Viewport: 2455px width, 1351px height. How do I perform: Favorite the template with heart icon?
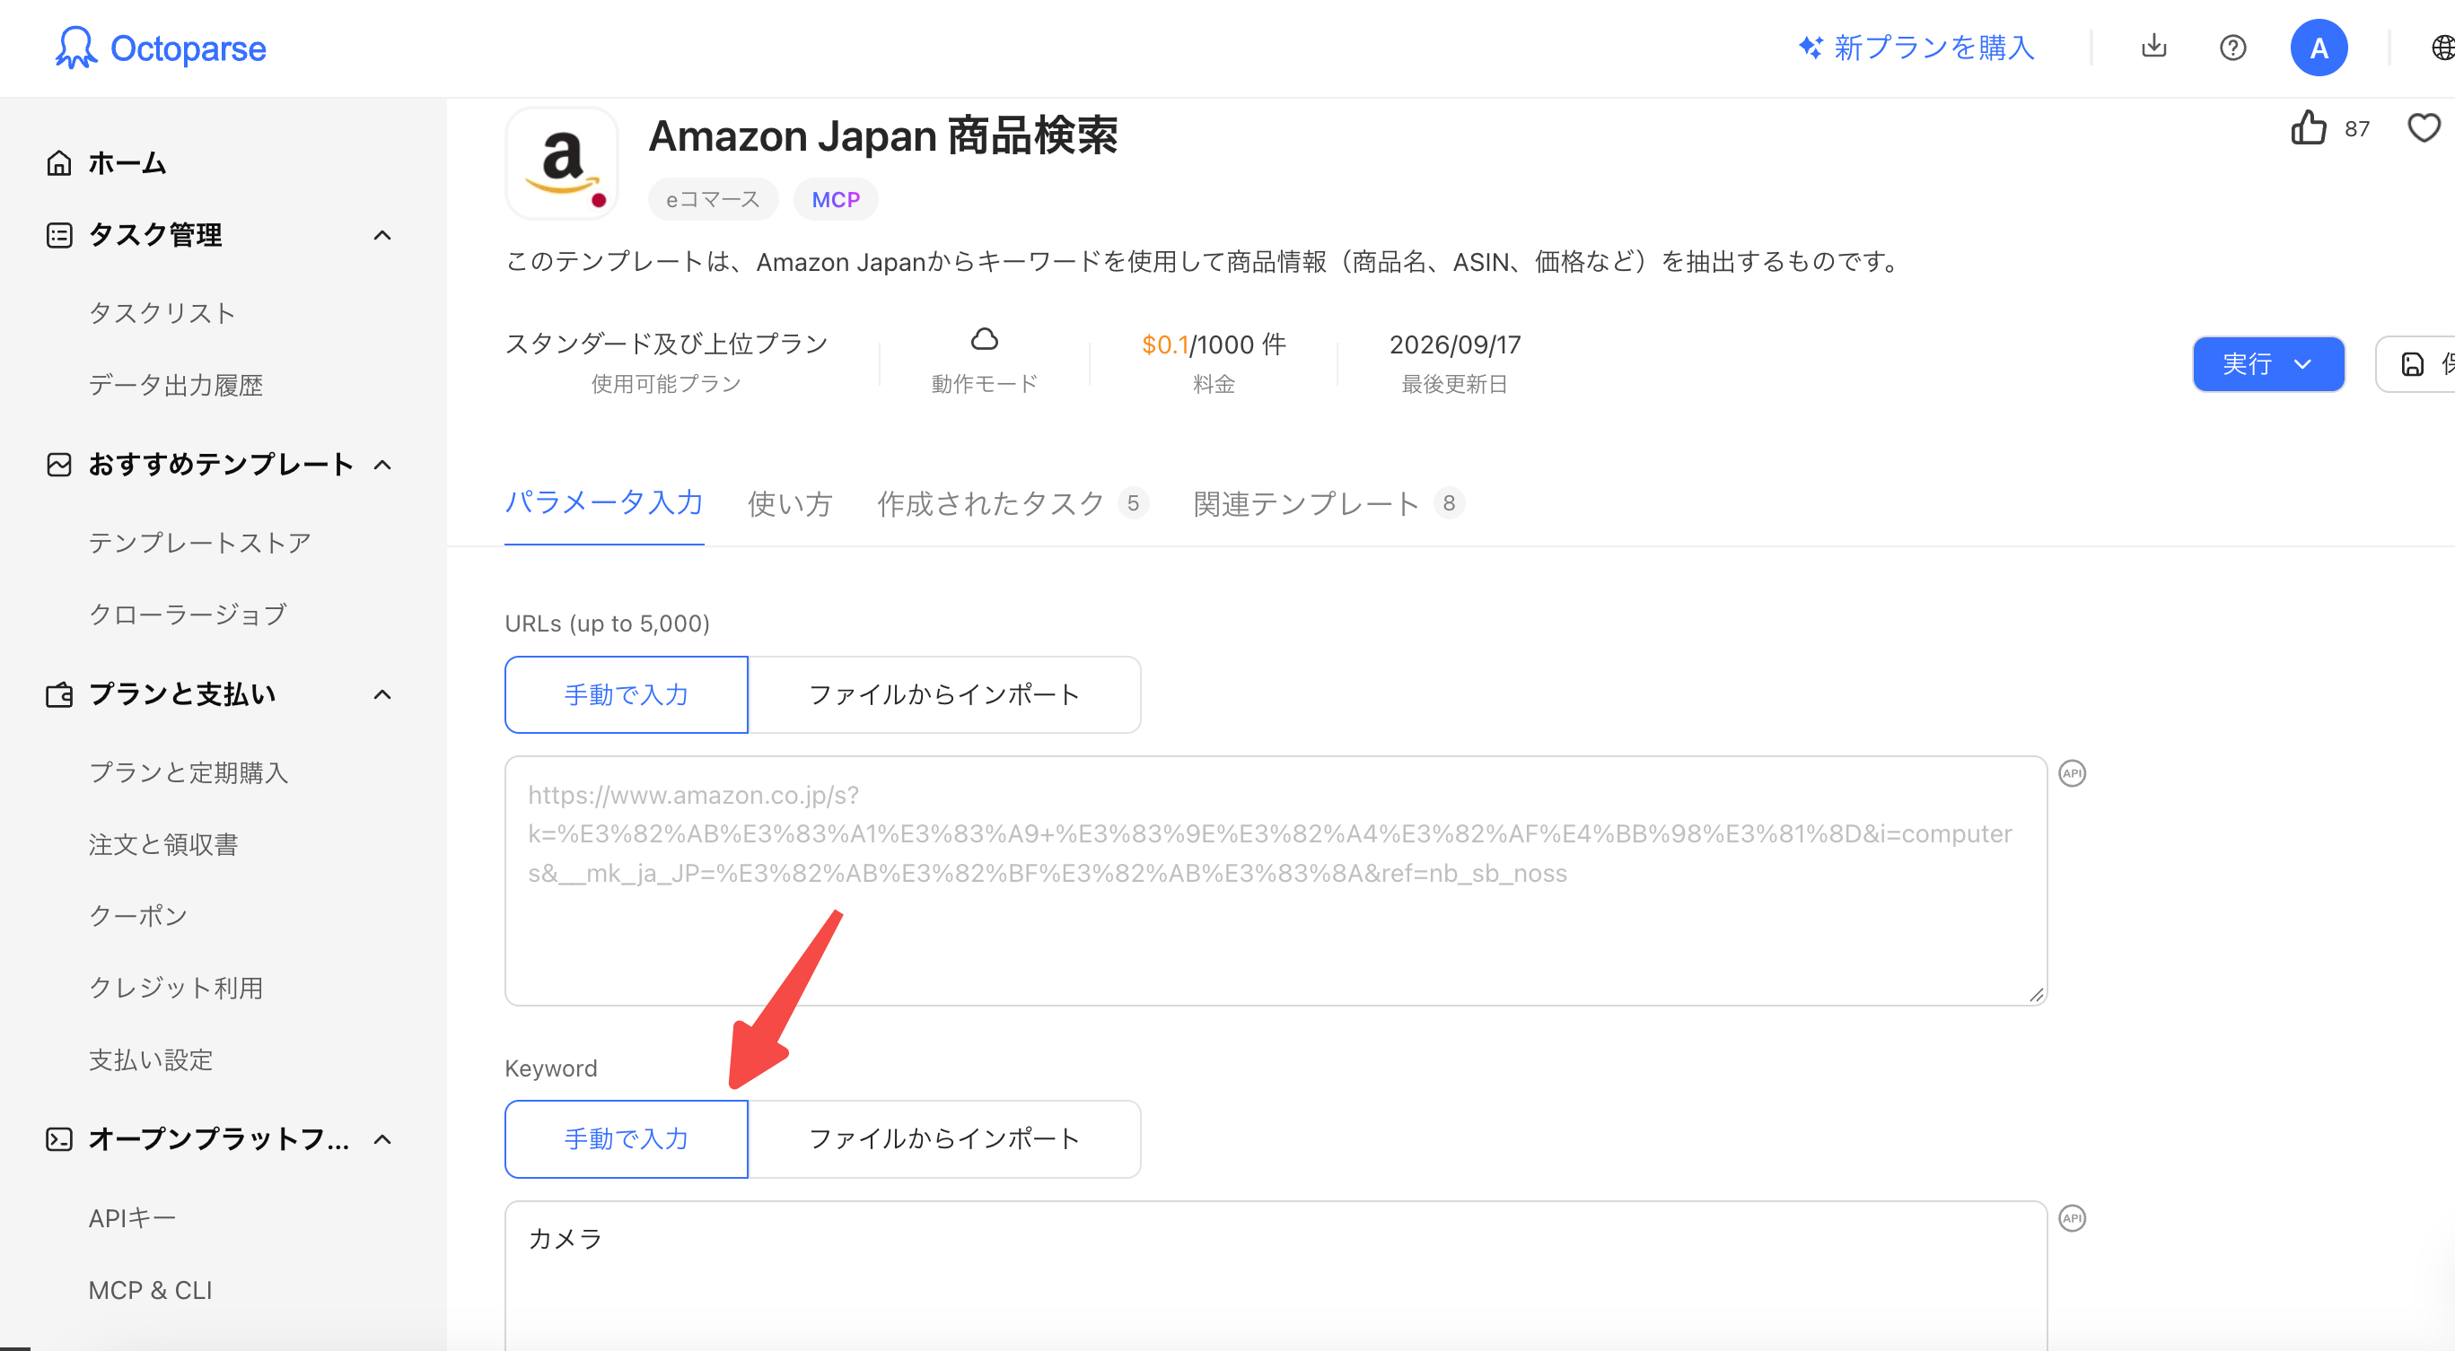point(2424,127)
